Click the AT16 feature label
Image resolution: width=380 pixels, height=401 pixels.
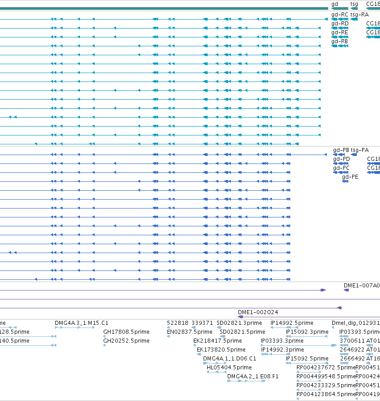pos(373,359)
